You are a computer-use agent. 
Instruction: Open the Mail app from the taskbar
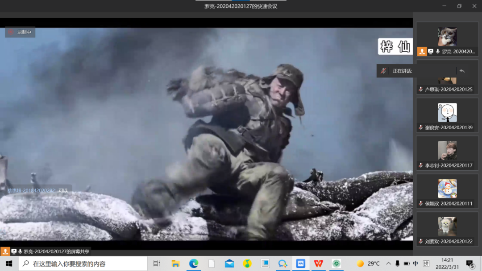click(x=229, y=263)
